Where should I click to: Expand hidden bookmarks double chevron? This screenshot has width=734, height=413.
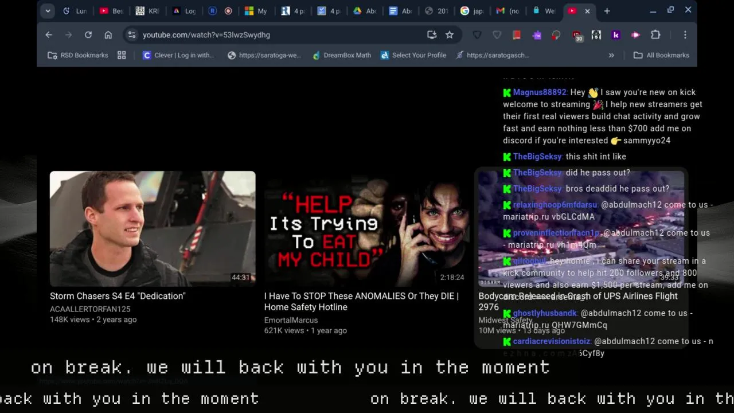(x=611, y=55)
